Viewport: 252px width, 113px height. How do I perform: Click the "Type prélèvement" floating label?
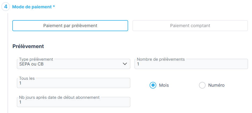pyautogui.click(x=36, y=59)
